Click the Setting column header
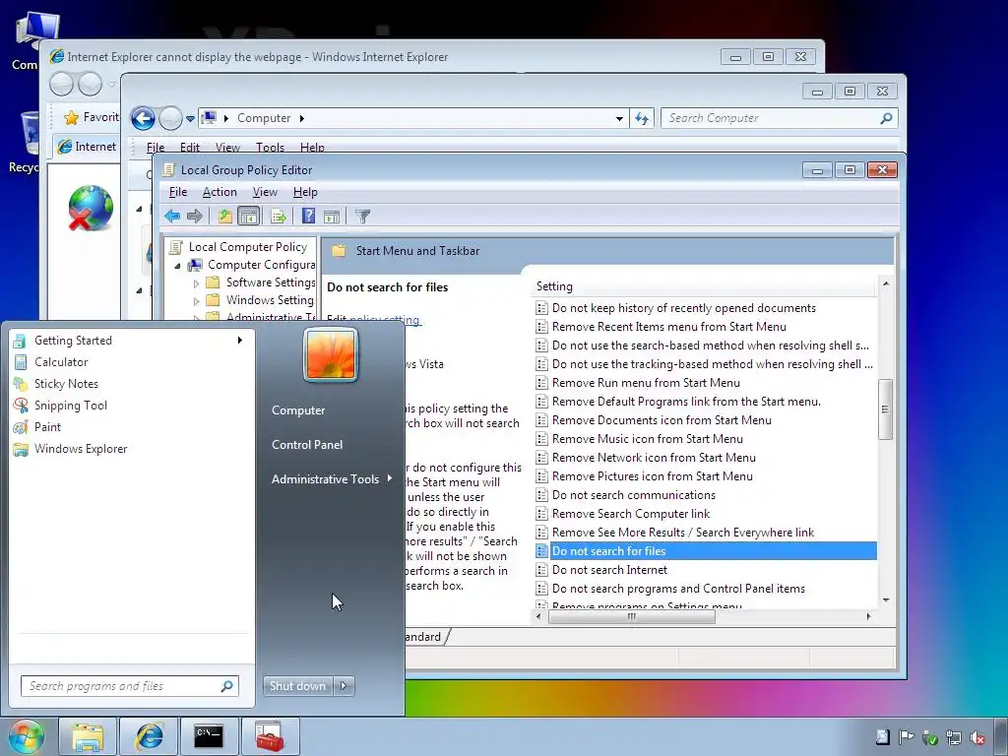1008x756 pixels. click(704, 286)
